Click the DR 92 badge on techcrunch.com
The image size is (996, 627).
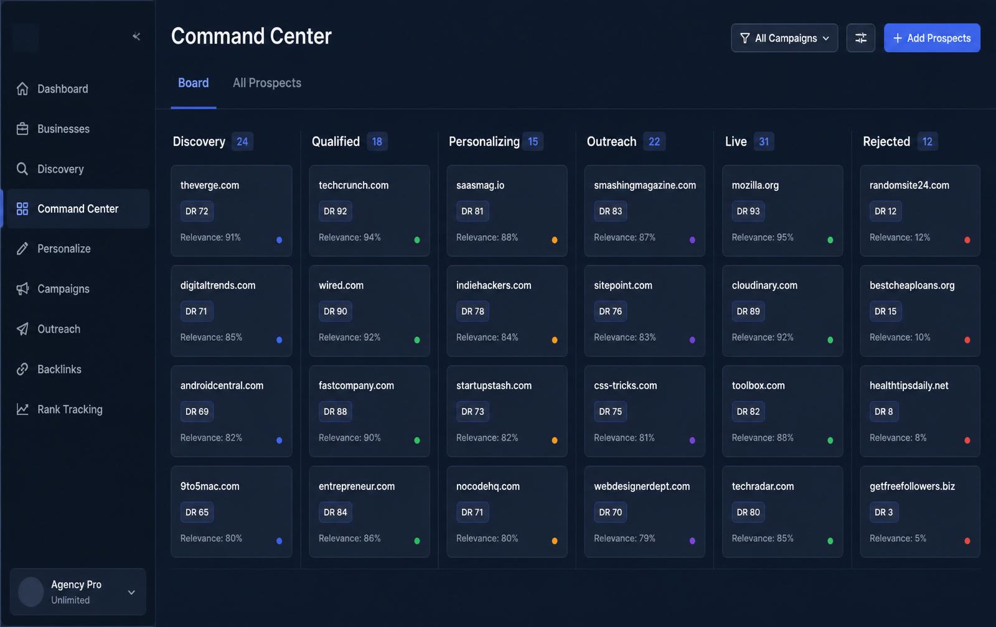point(336,211)
